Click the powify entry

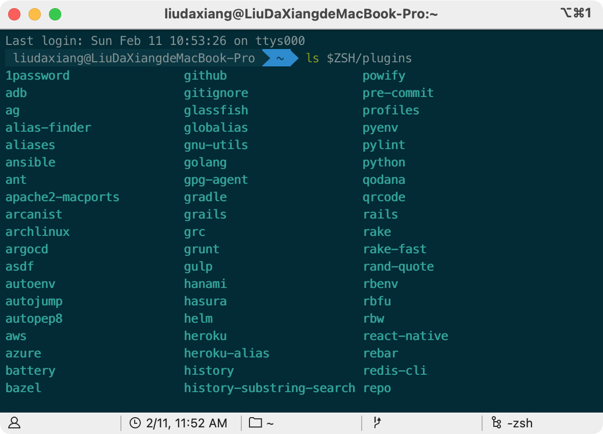[384, 76]
